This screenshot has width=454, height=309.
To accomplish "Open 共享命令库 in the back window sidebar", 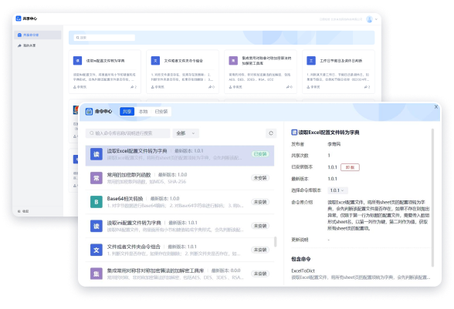I will (x=38, y=35).
